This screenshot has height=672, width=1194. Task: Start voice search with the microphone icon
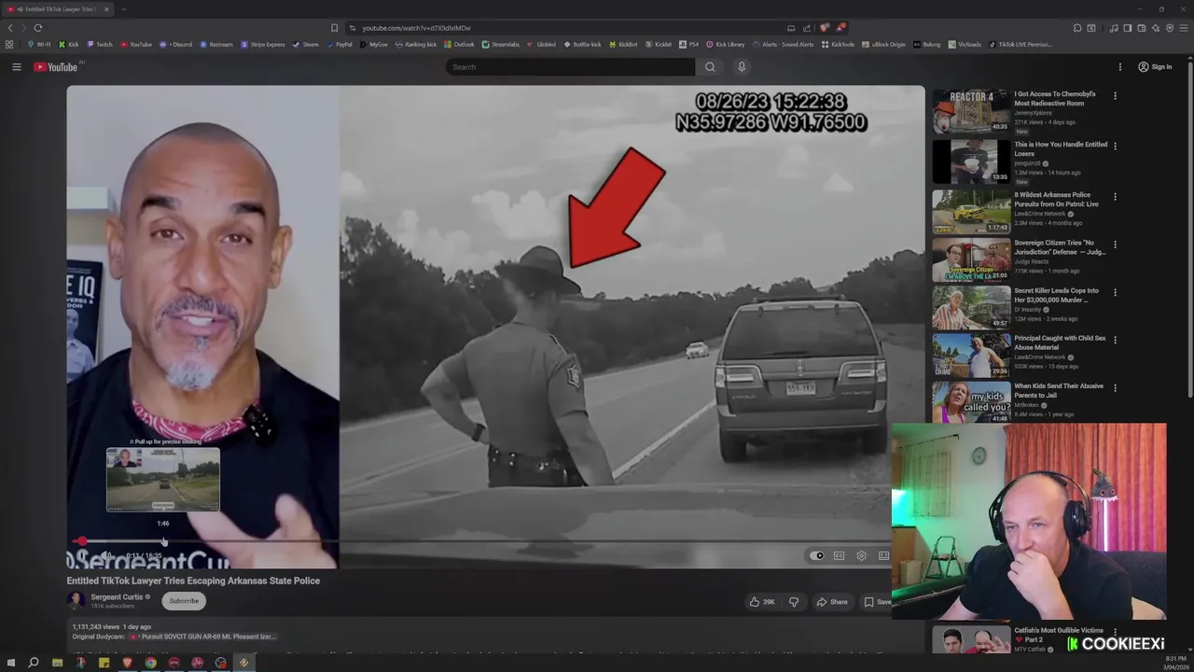[742, 67]
